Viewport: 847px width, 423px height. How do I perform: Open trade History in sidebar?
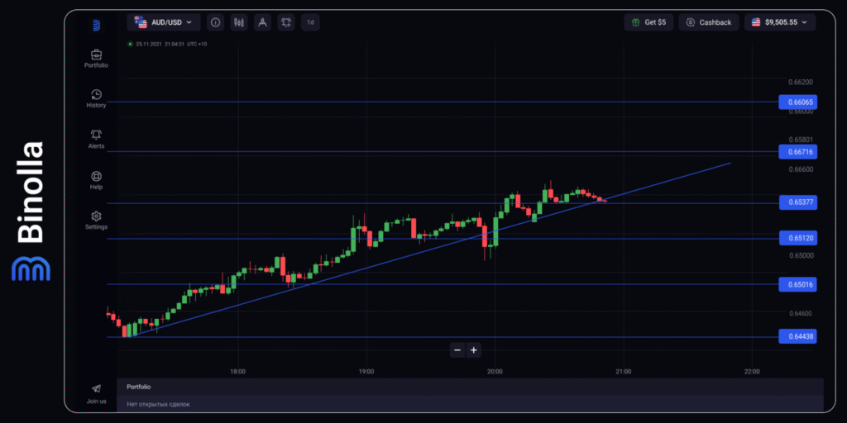point(96,95)
